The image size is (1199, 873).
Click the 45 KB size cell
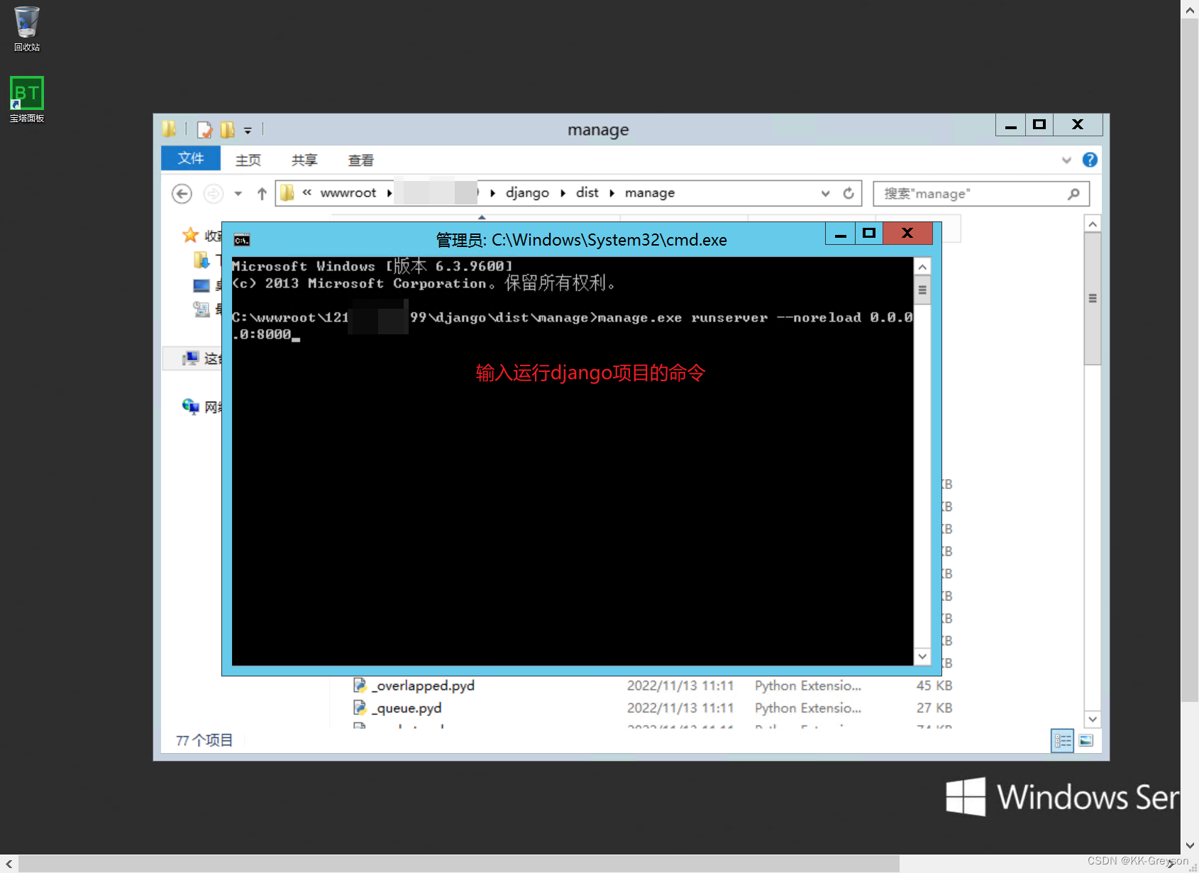[934, 686]
